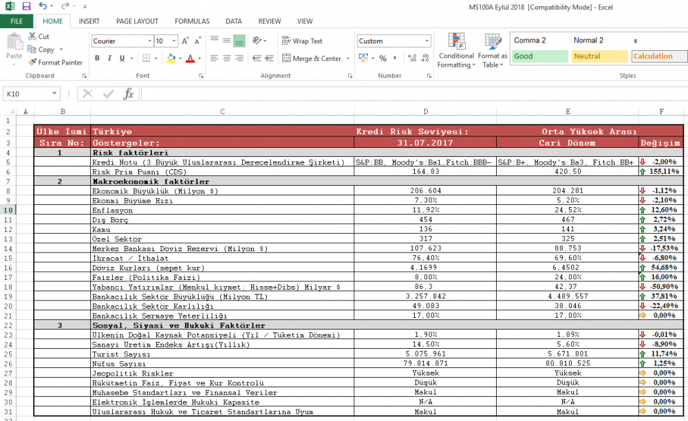Increase font size with the large A
Viewport: 688px width, 421px height.
tap(185, 41)
